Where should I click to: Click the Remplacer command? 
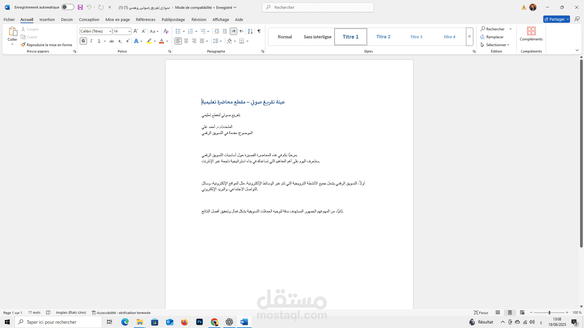coord(492,37)
